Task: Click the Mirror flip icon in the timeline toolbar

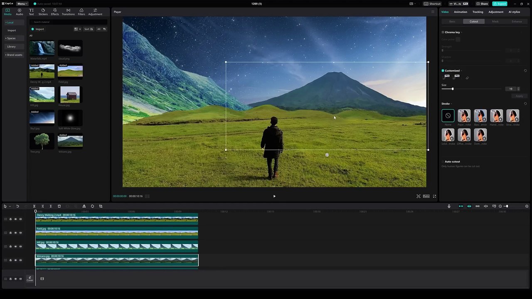Action: (x=84, y=206)
